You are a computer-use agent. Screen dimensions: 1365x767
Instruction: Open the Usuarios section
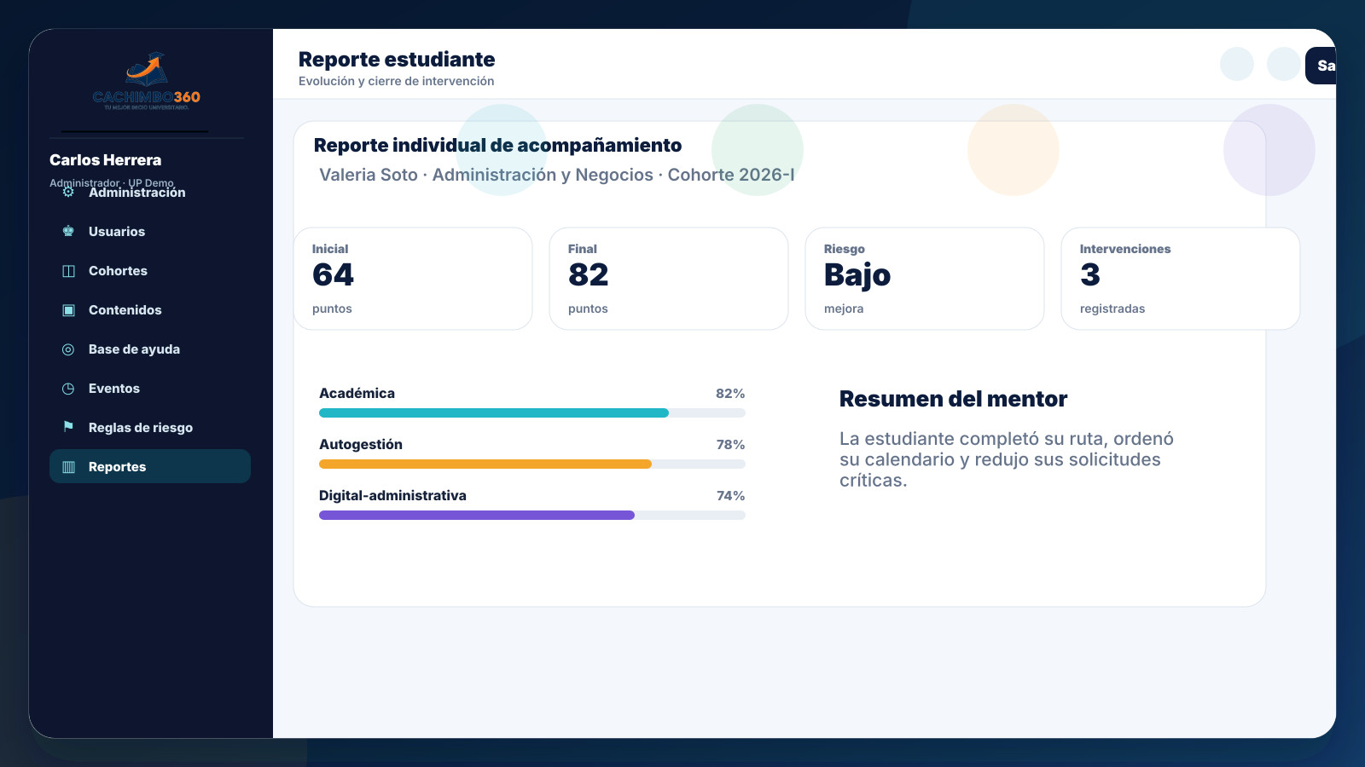click(x=150, y=232)
